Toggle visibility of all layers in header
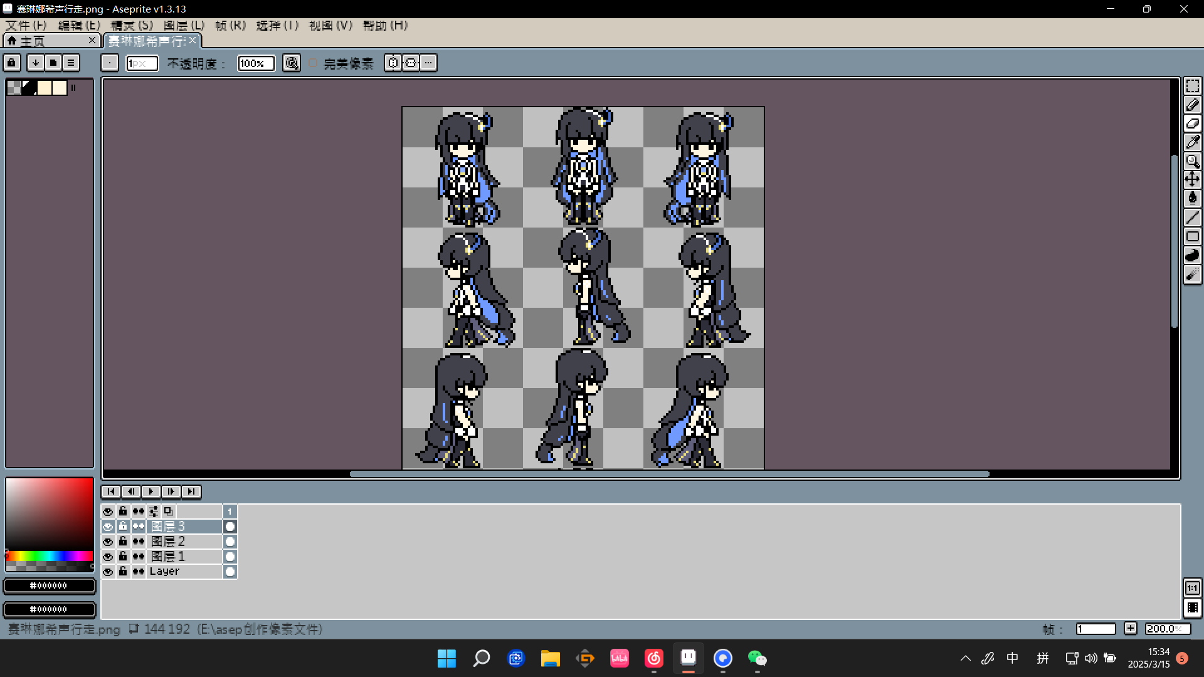1204x677 pixels. (108, 512)
